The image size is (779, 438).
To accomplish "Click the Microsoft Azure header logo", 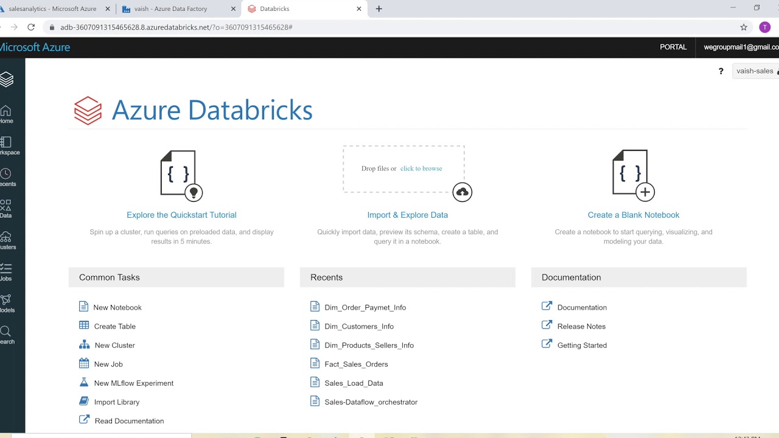I will tap(35, 47).
